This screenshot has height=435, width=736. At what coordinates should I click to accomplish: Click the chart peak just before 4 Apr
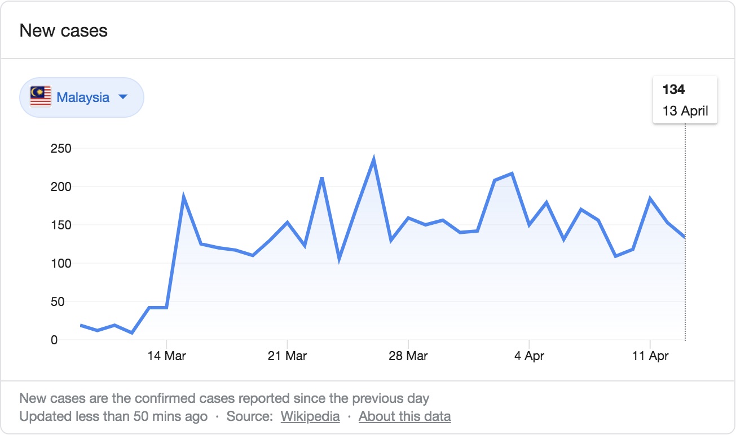coord(512,174)
